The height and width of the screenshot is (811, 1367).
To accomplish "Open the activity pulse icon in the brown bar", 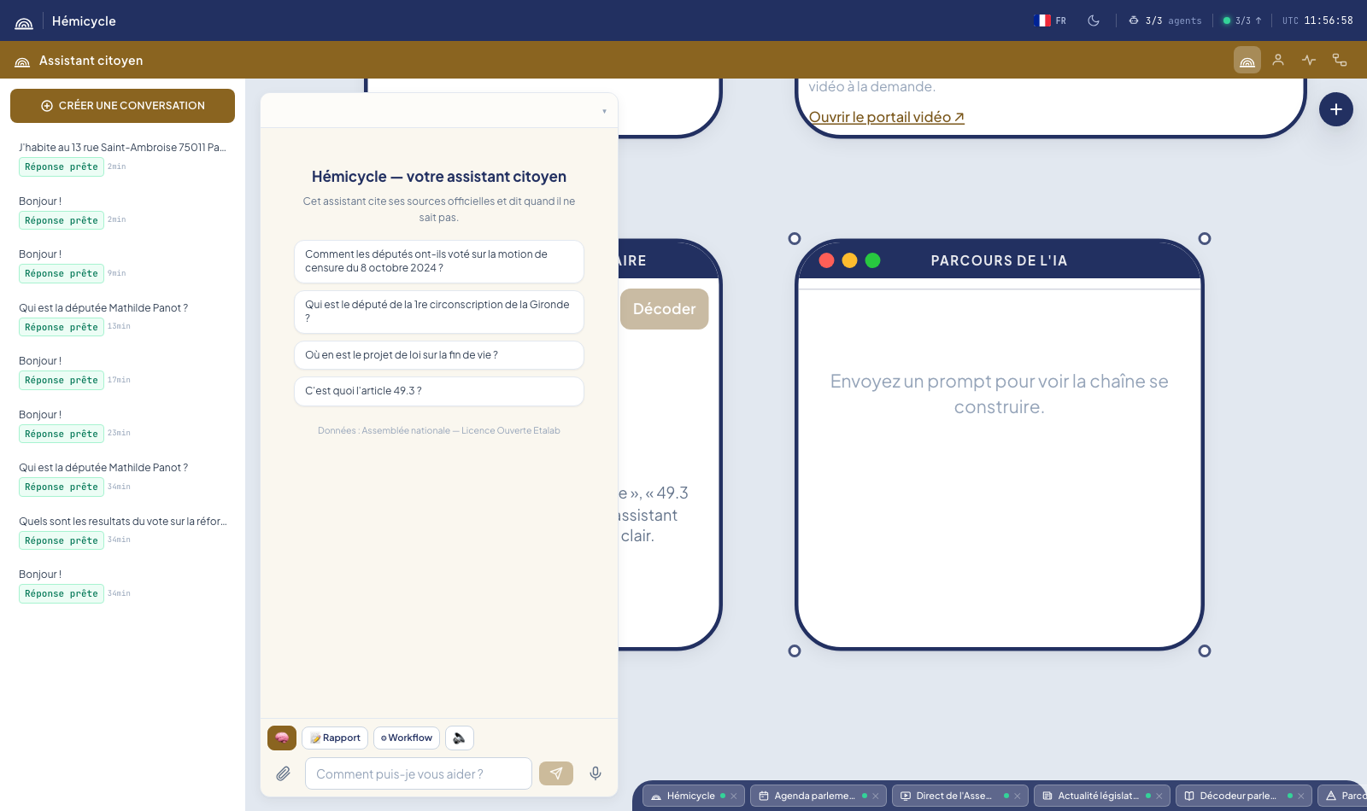I will (x=1309, y=60).
